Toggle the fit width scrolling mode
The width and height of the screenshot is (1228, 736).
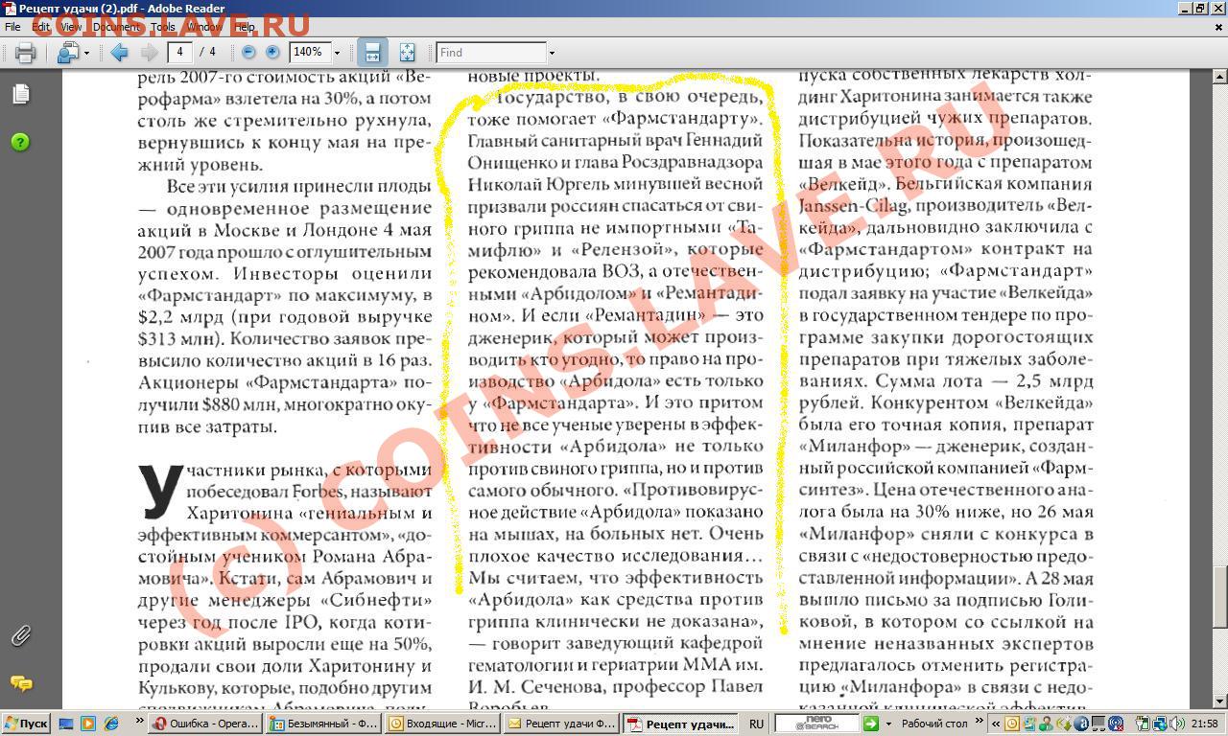click(x=372, y=53)
